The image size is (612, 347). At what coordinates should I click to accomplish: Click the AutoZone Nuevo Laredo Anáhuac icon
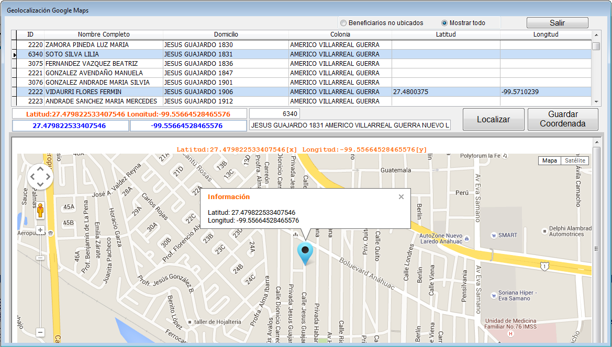[x=467, y=239]
